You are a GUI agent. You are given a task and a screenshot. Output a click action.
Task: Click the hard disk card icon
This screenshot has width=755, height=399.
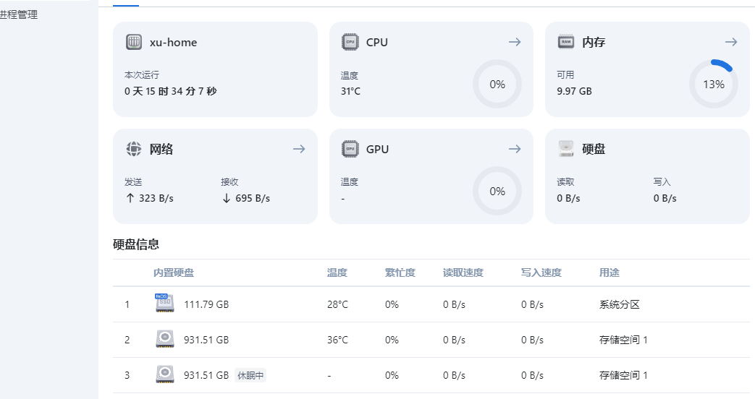566,149
